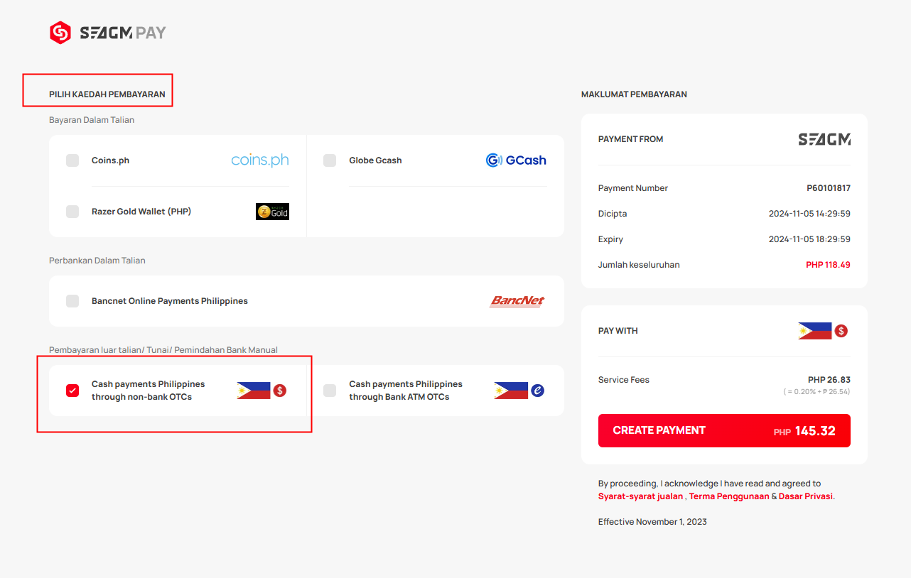Select the Globe Gcash checkbox

click(x=330, y=160)
